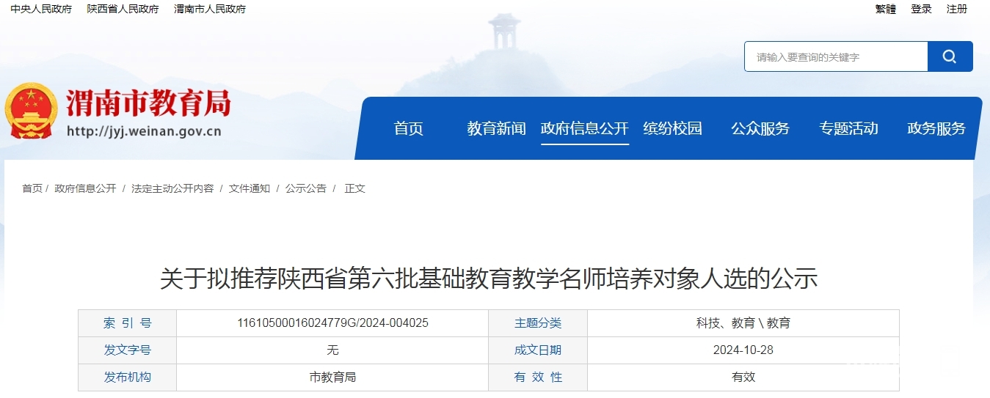Click 文件通知 breadcrumb link

coord(250,188)
